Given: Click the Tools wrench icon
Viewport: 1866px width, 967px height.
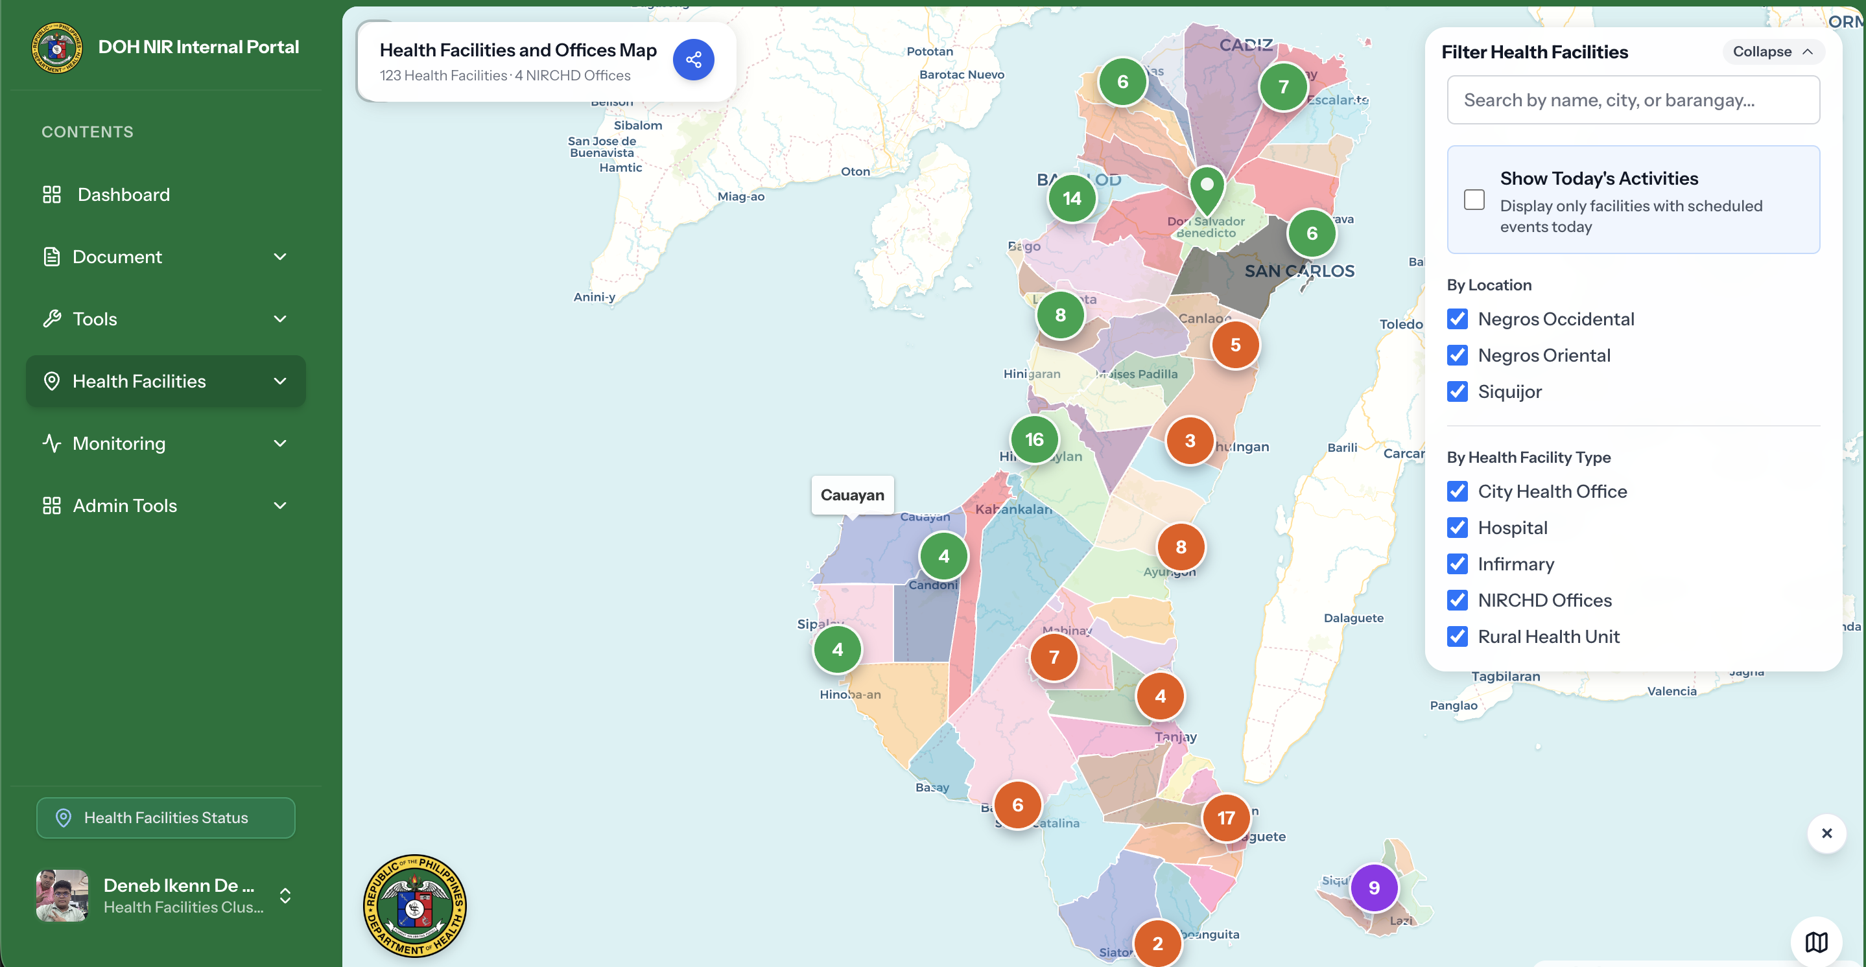Looking at the screenshot, I should point(51,319).
